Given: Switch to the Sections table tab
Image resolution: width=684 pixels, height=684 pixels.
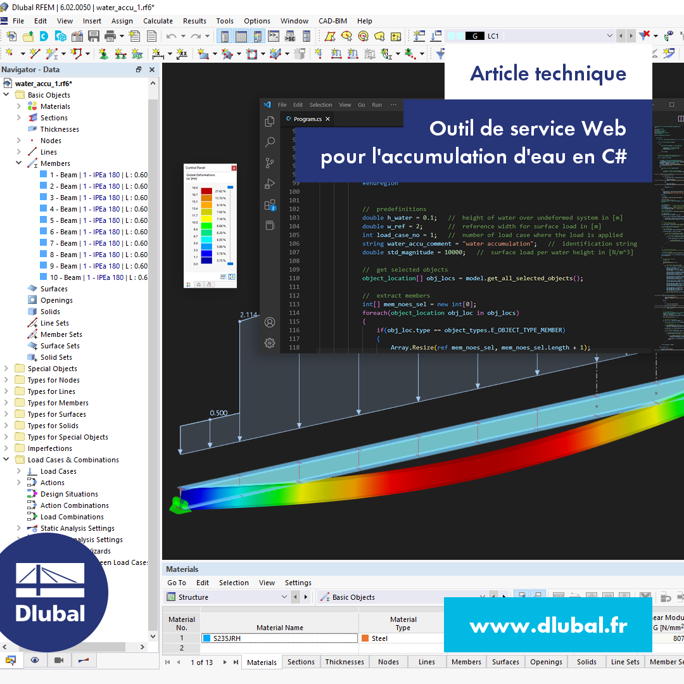Looking at the screenshot, I should [x=301, y=662].
